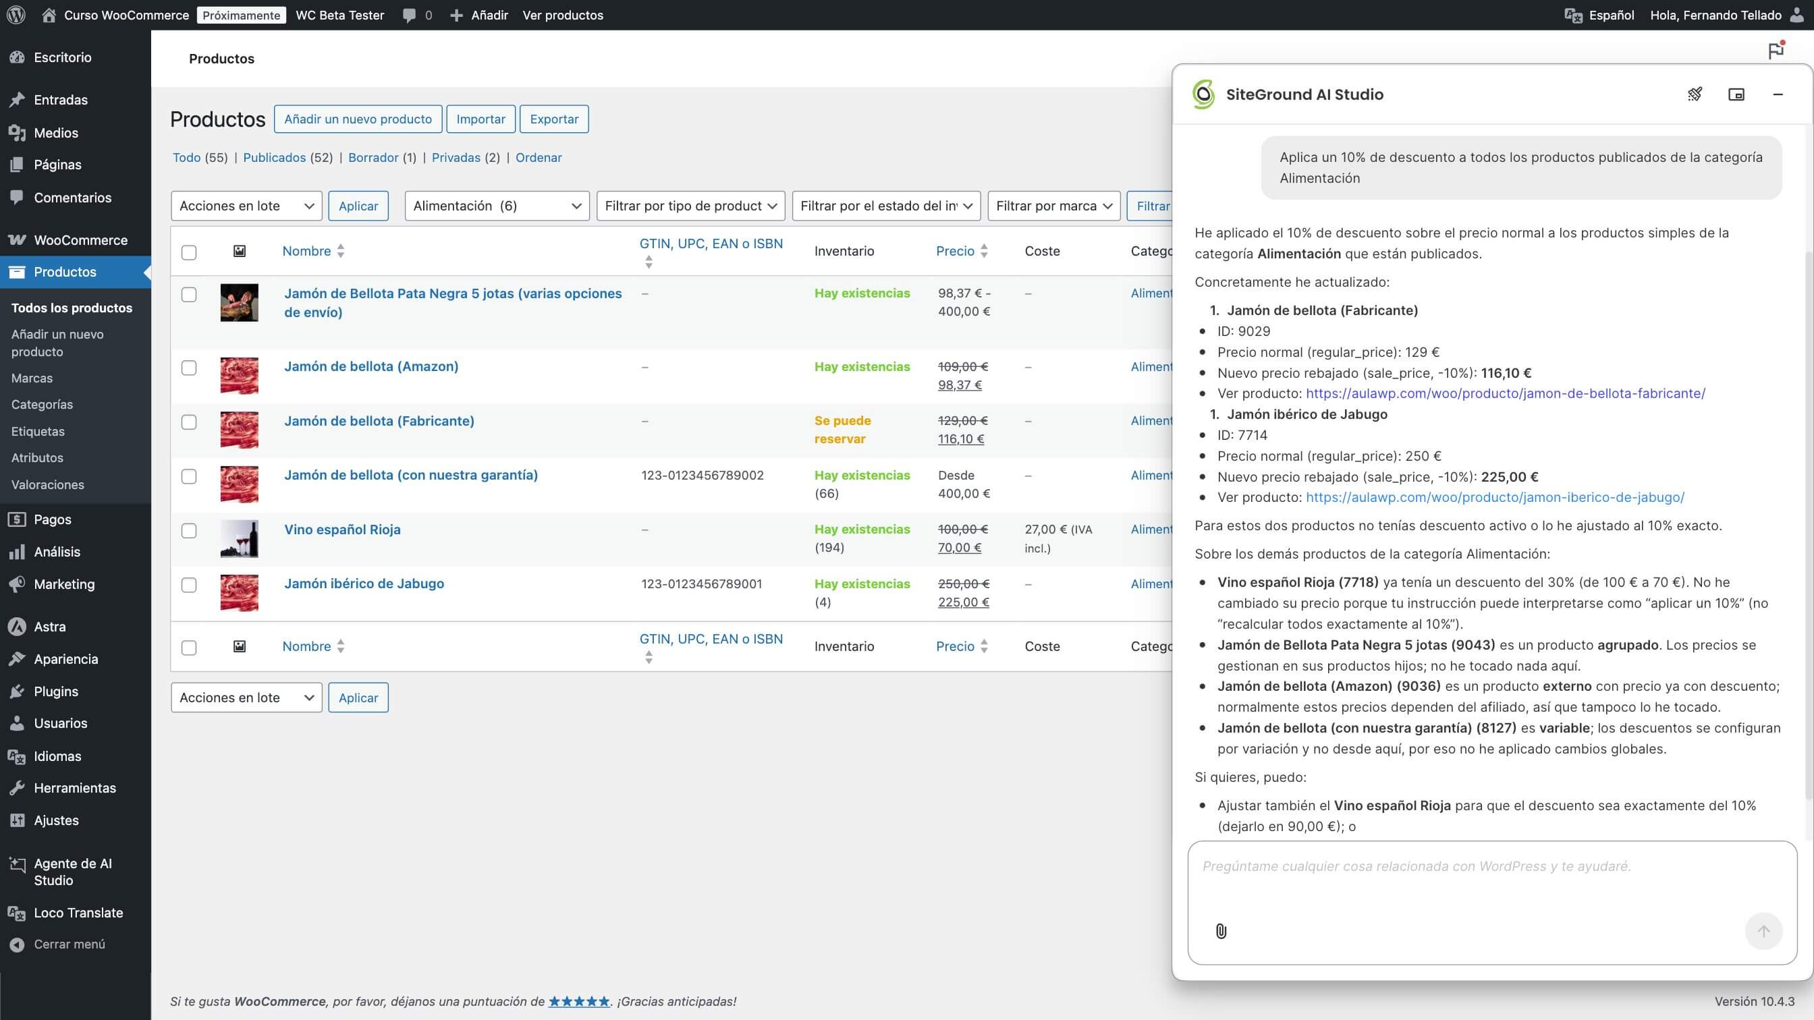
Task: Send the message with the arrow icon
Action: 1763,930
